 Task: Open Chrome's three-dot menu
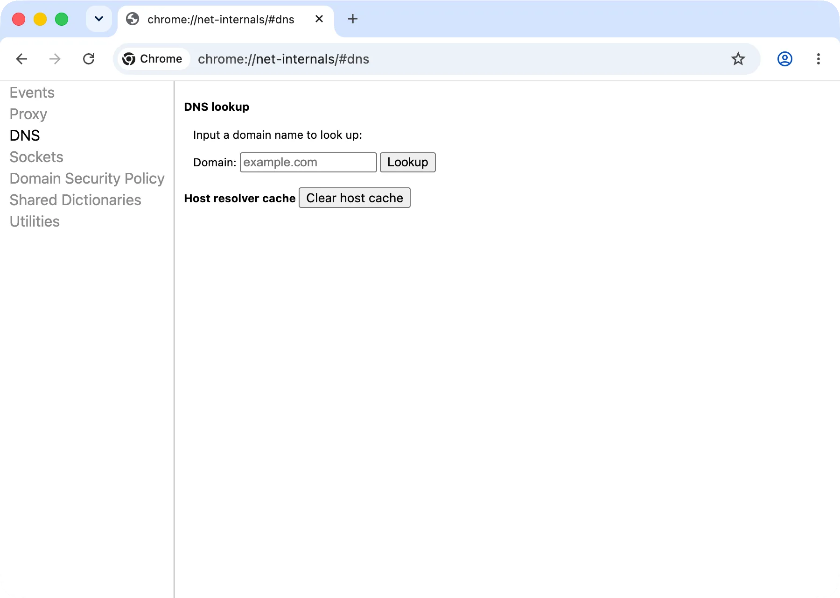[819, 59]
